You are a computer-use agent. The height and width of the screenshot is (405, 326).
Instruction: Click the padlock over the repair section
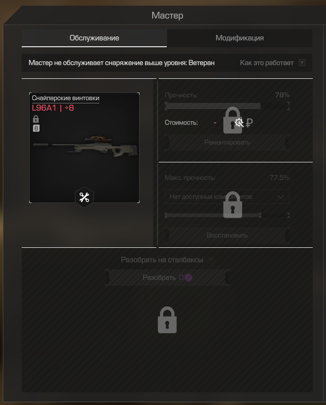[x=232, y=120]
